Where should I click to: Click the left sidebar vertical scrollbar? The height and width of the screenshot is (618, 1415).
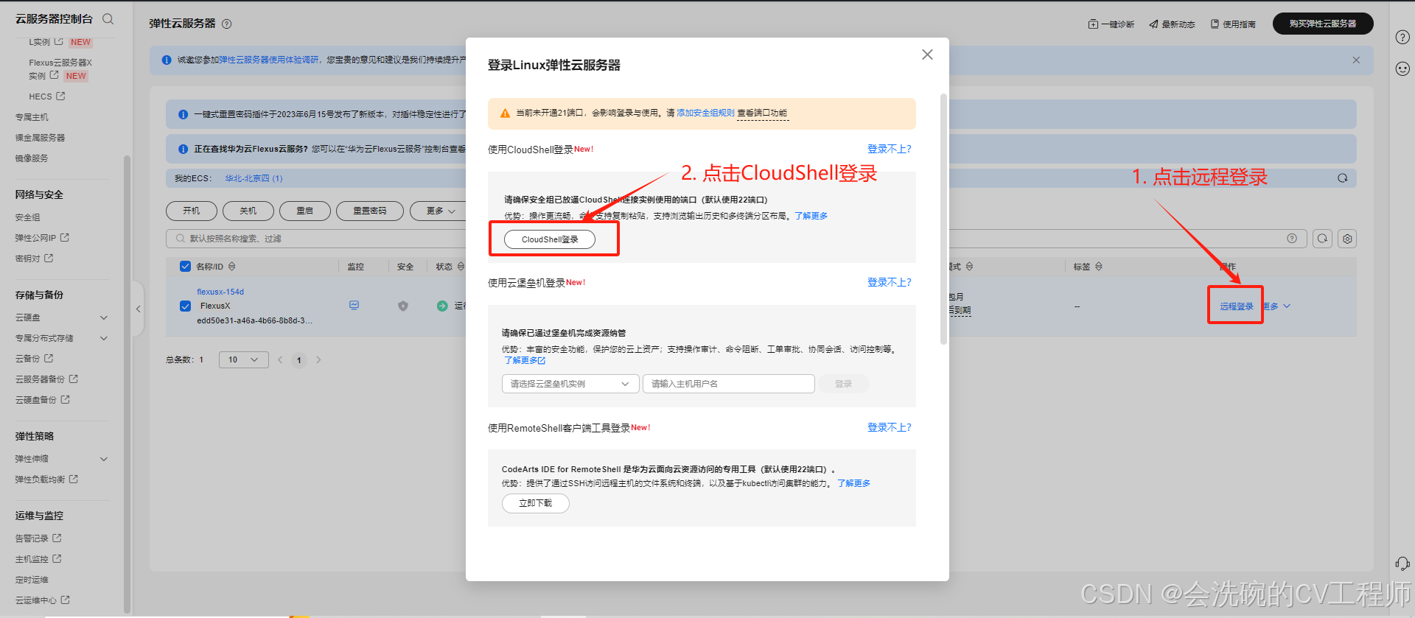[x=127, y=383]
